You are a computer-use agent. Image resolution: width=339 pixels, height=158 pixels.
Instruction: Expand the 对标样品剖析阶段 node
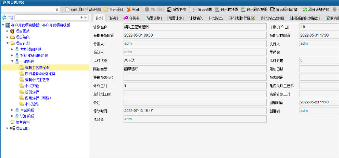(x=12, y=55)
